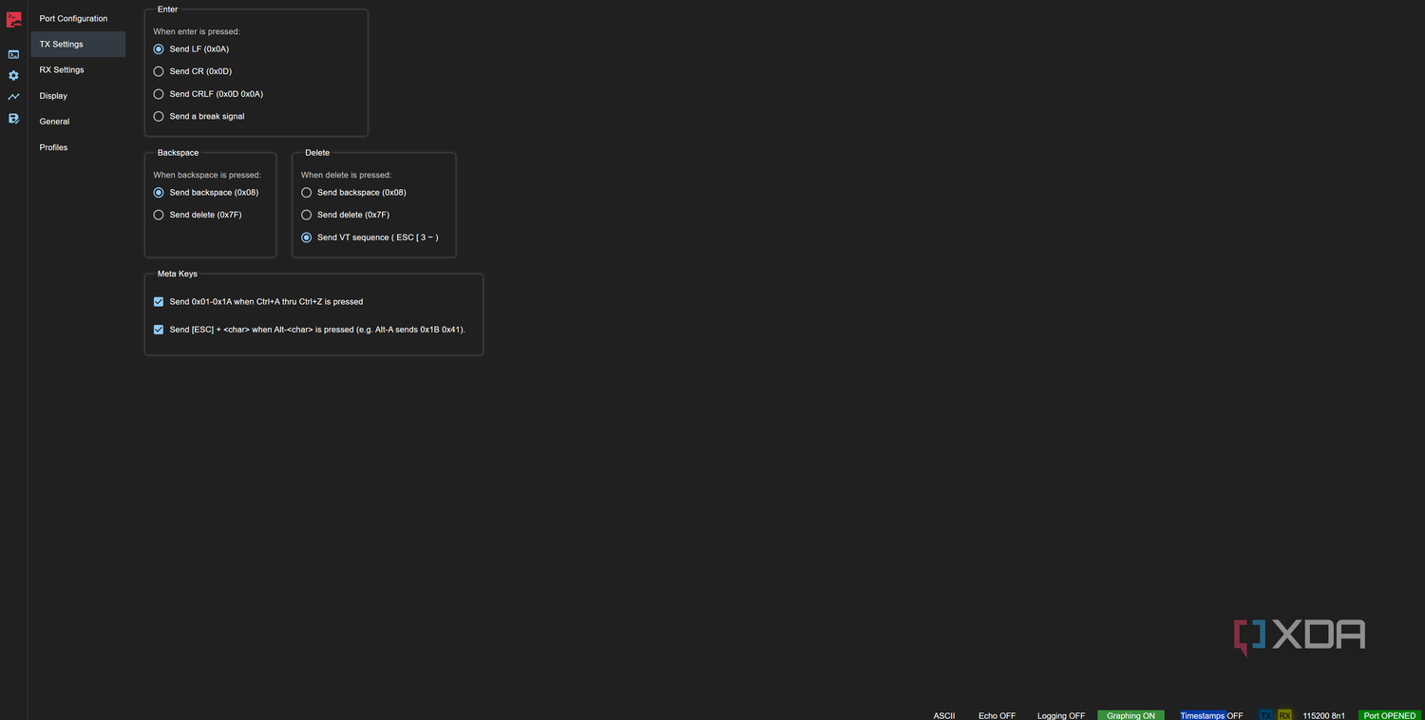
Task: Click the Port OPENED status indicator
Action: (1389, 715)
